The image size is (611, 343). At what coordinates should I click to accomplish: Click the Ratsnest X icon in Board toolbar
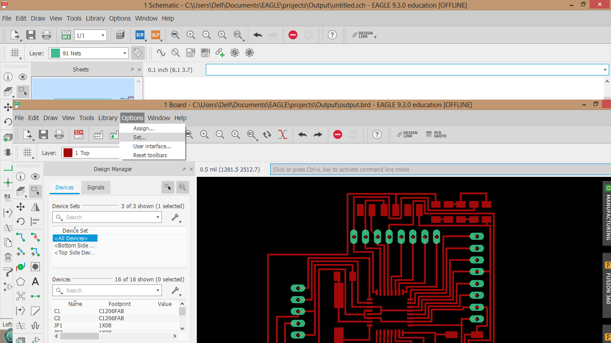(x=282, y=134)
